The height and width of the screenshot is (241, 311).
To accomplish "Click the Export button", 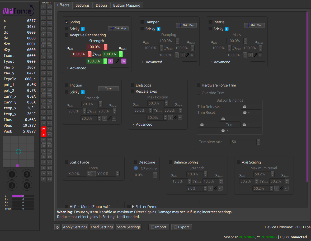I will point(181,227).
